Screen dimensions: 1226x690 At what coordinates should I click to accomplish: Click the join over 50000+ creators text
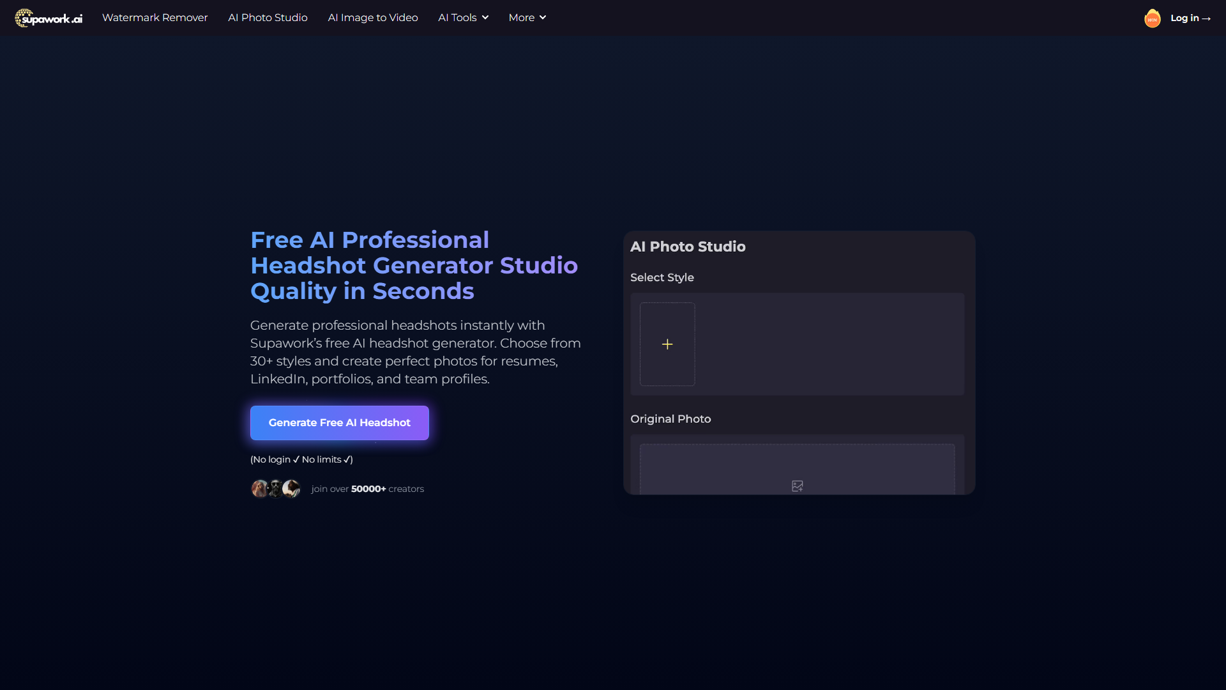(x=367, y=489)
